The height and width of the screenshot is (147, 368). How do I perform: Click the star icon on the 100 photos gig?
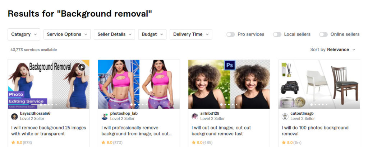click(284, 142)
